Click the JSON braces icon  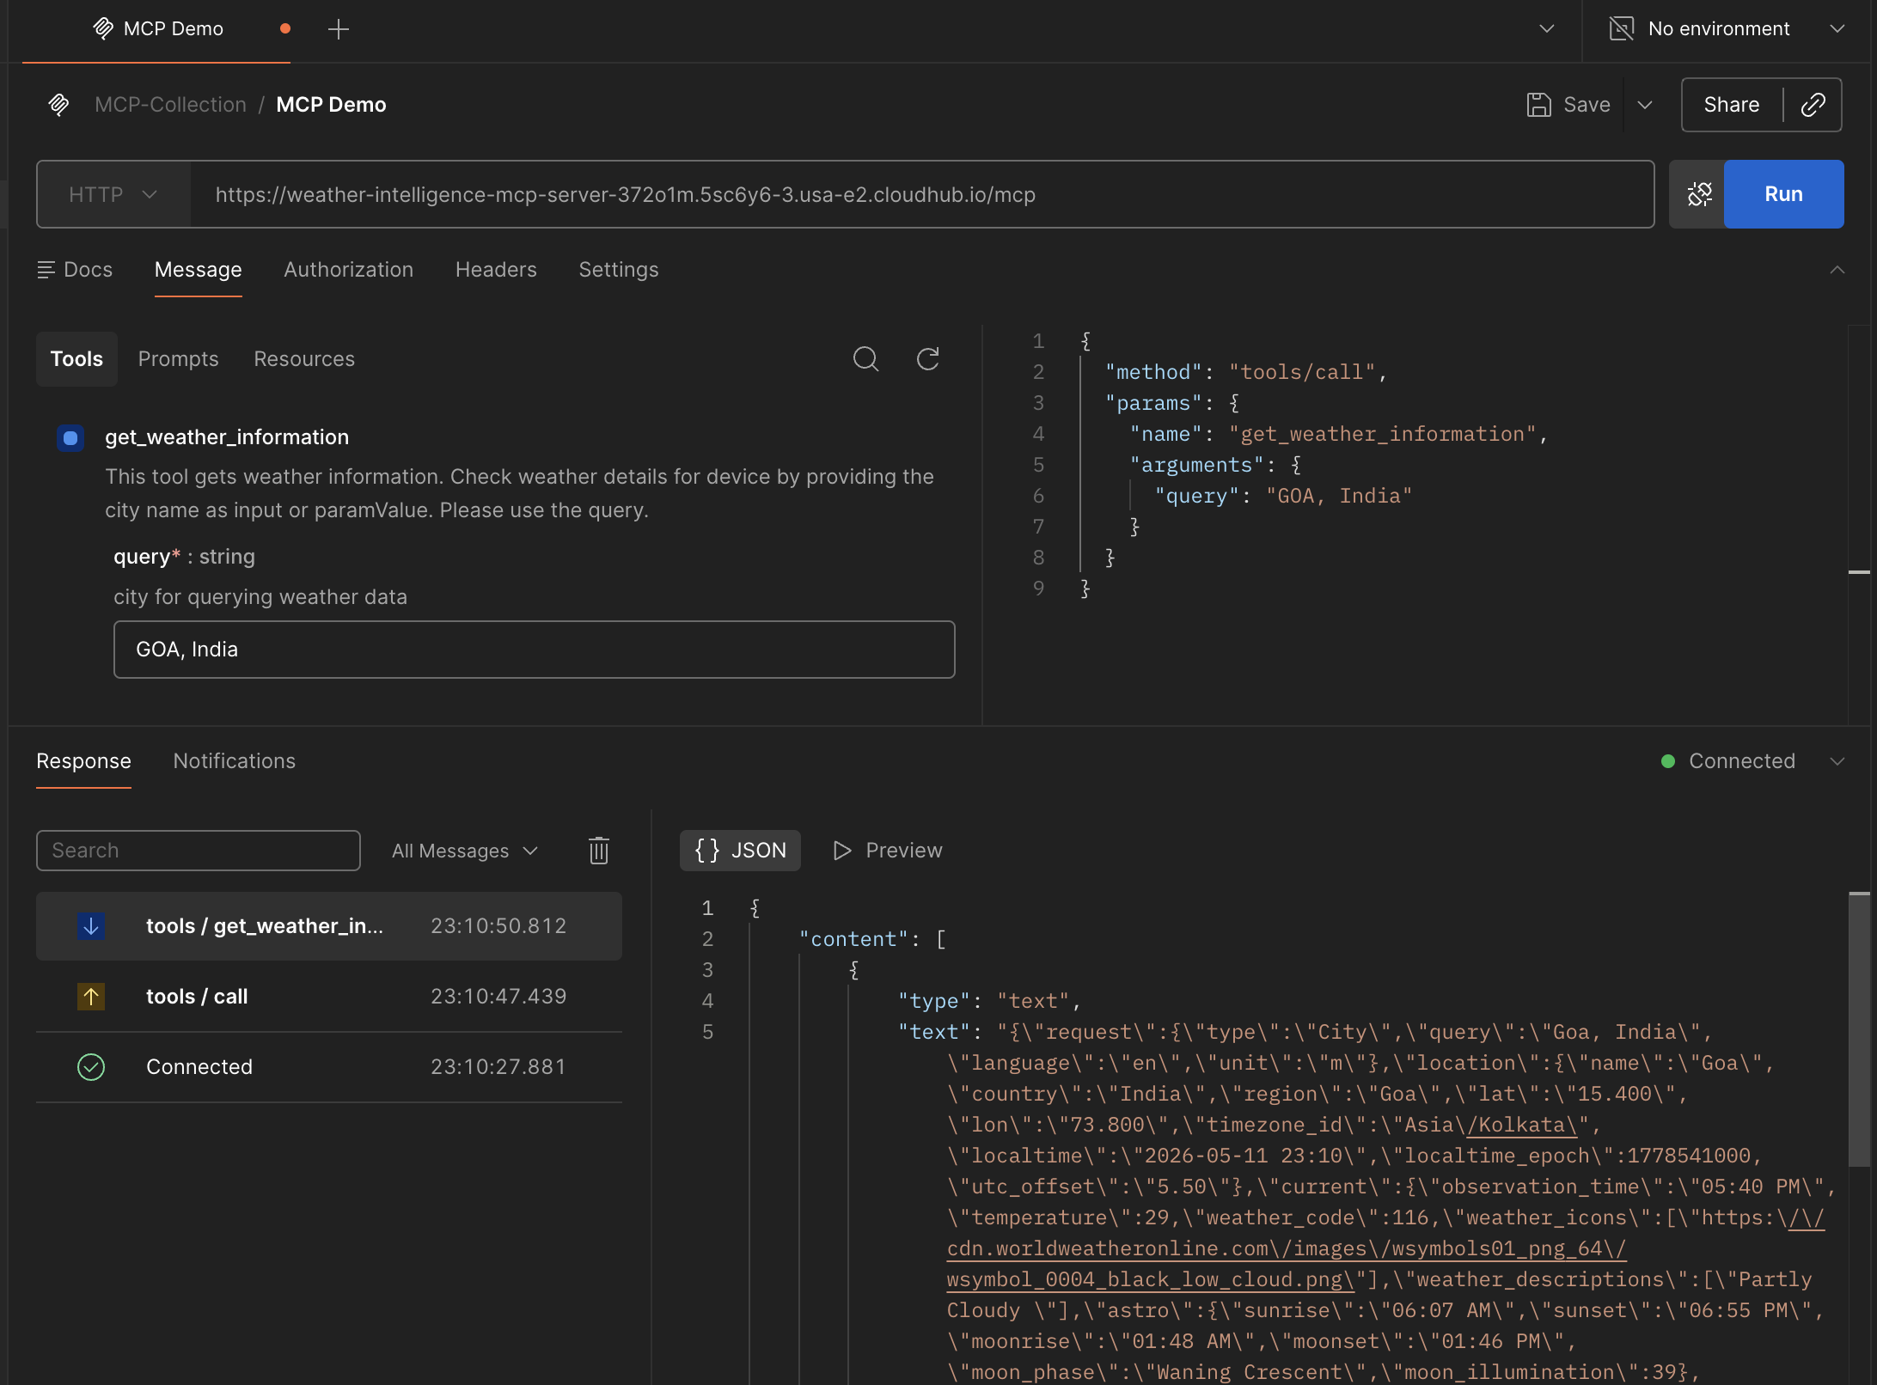click(x=707, y=851)
